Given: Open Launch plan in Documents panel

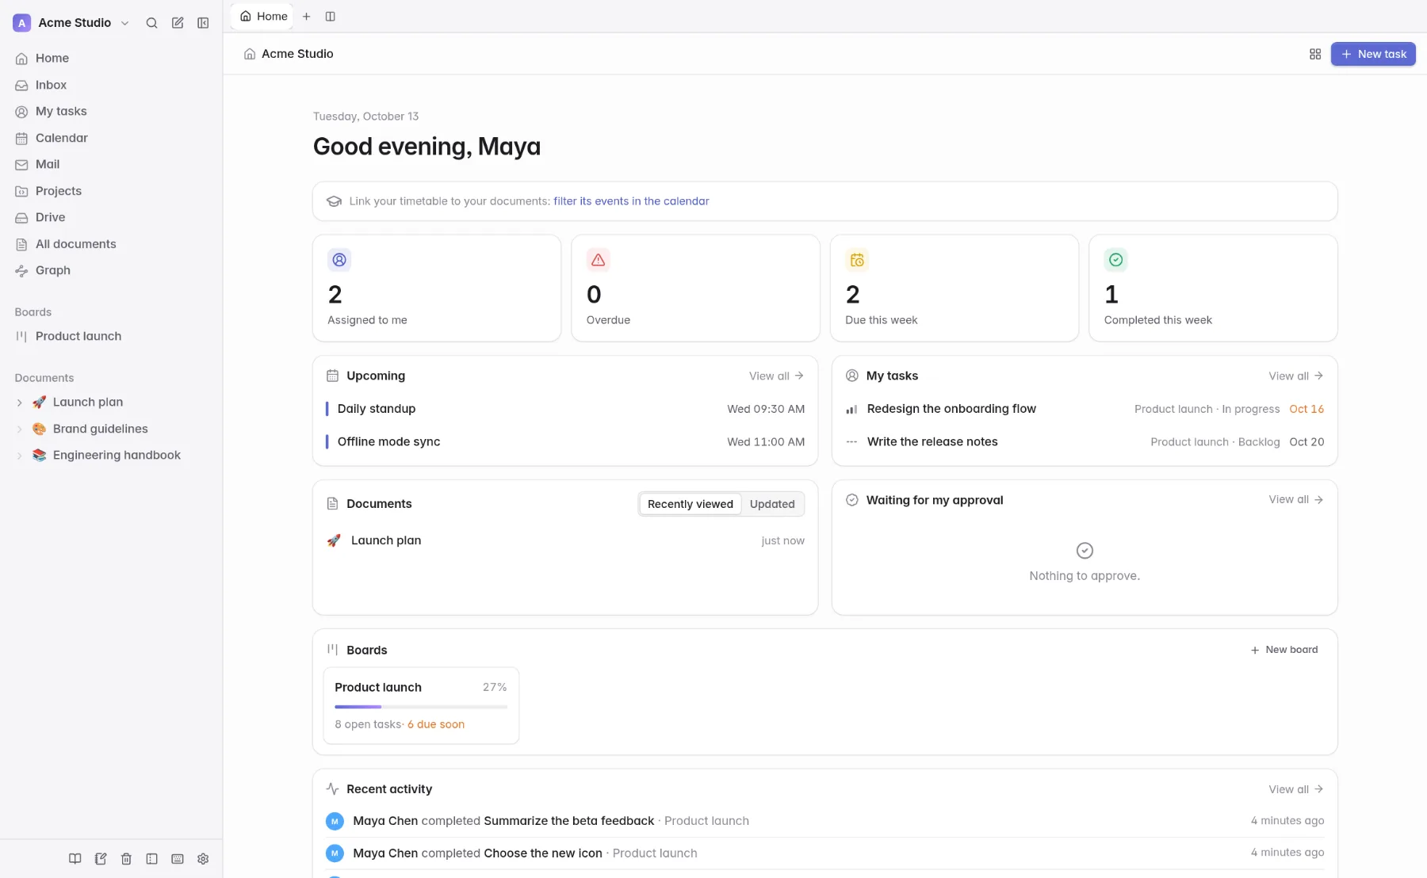Looking at the screenshot, I should coord(565,540).
